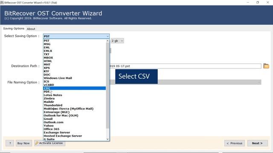Pick Yahoo in the saving list
273x153 pixels.
coord(75,126)
